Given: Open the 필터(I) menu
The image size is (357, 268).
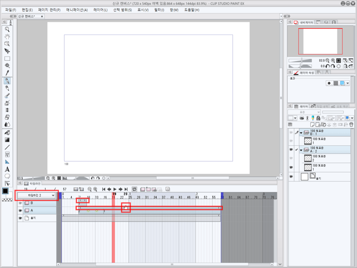Looking at the screenshot, I should [x=159, y=10].
